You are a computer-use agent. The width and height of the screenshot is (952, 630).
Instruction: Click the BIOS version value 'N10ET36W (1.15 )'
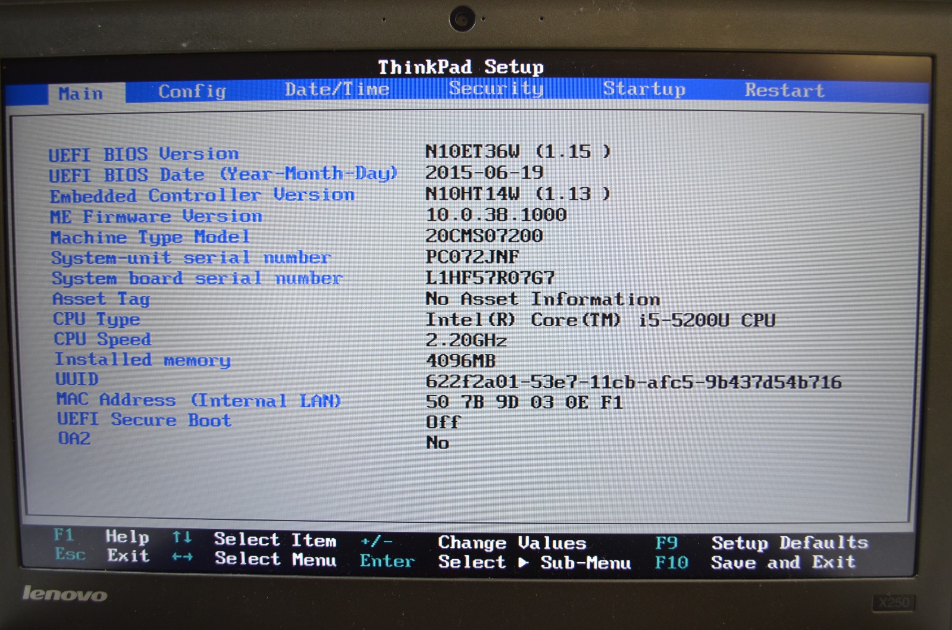click(x=518, y=152)
